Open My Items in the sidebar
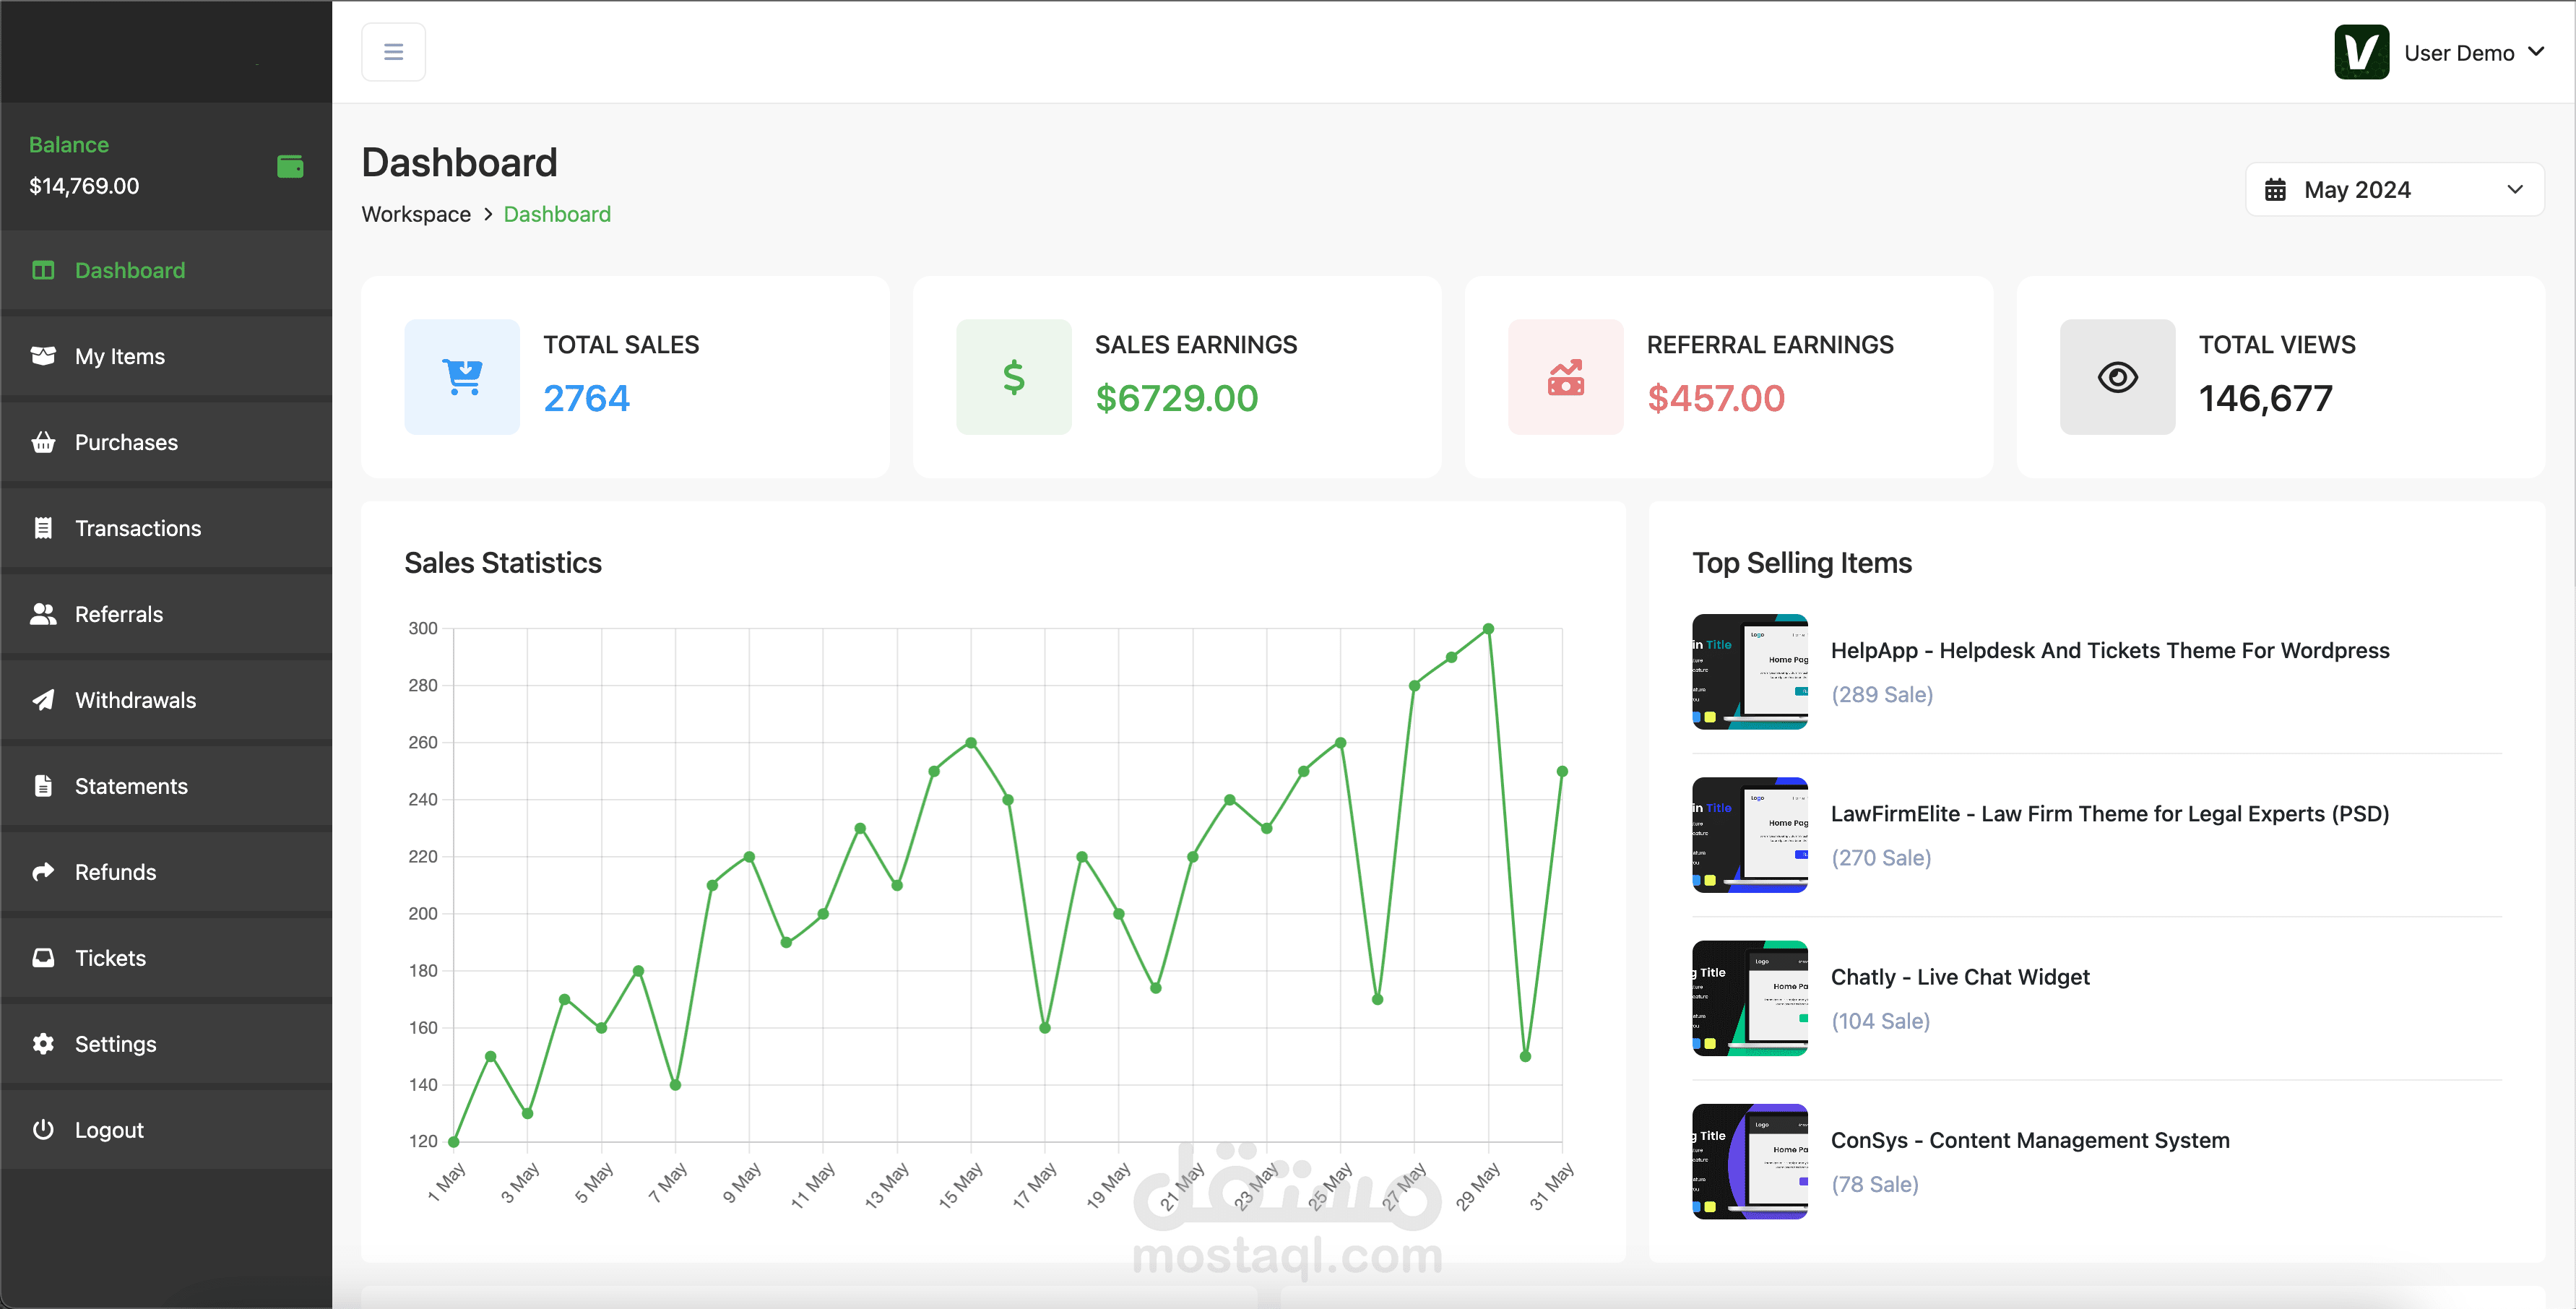Image resolution: width=2576 pixels, height=1309 pixels. [x=120, y=356]
